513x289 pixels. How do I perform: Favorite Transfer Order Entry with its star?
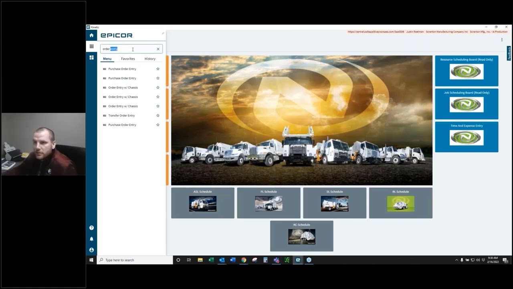[x=158, y=116]
